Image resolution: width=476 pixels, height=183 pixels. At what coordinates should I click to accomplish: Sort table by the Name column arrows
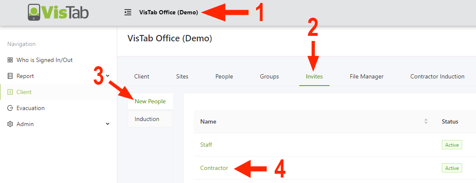point(426,121)
